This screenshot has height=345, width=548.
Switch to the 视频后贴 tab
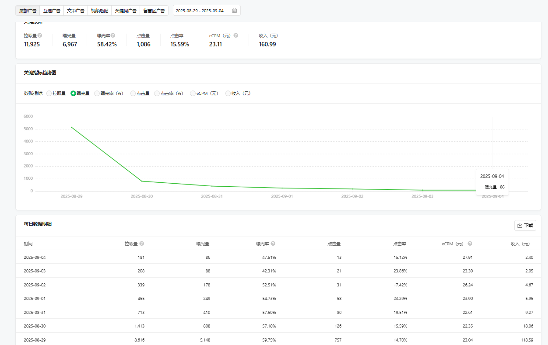click(x=99, y=10)
